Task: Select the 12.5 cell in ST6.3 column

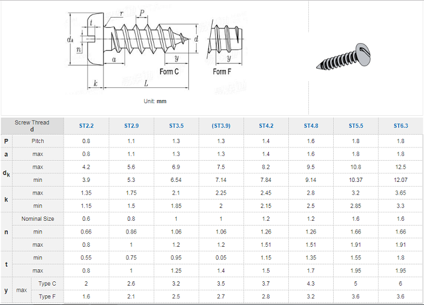Action: pos(400,167)
